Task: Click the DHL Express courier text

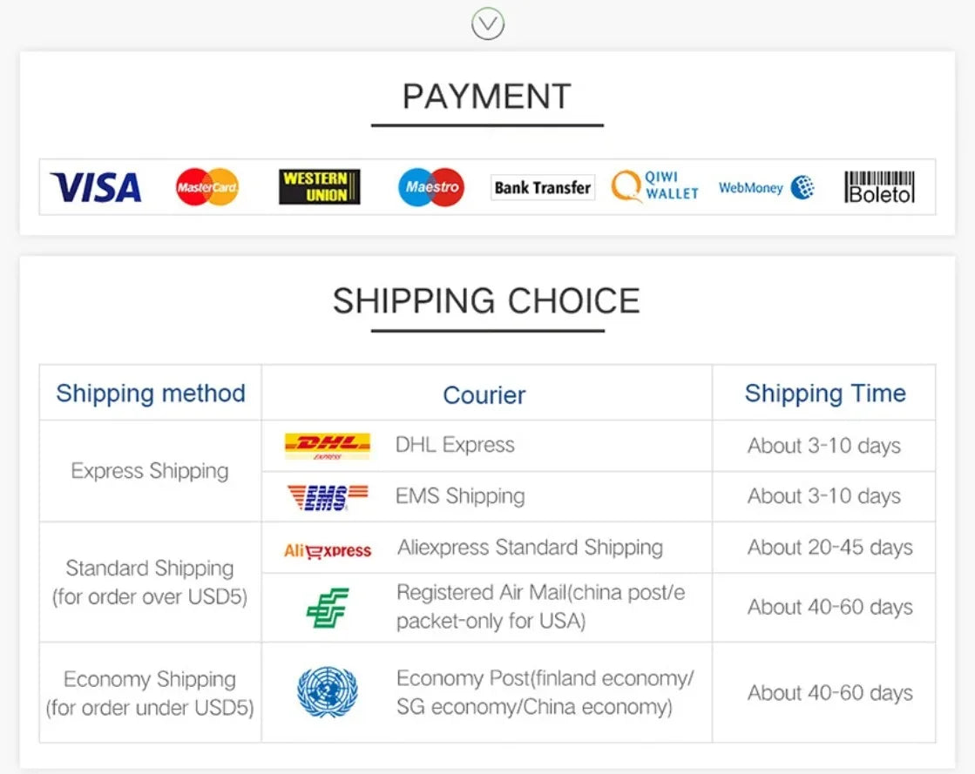Action: point(455,445)
